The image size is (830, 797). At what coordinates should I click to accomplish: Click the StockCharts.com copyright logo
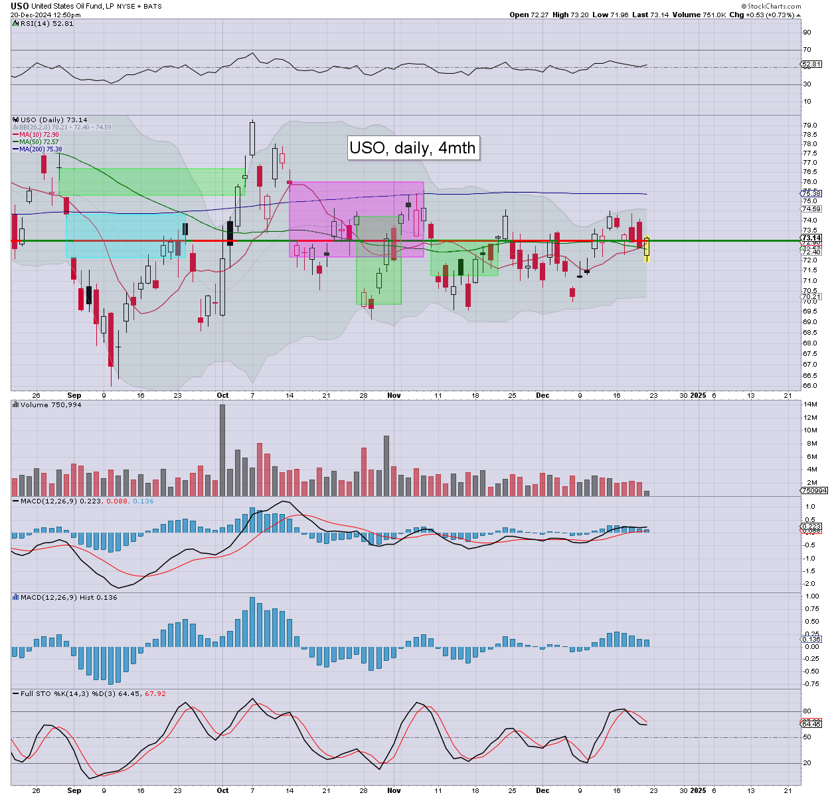coord(770,6)
